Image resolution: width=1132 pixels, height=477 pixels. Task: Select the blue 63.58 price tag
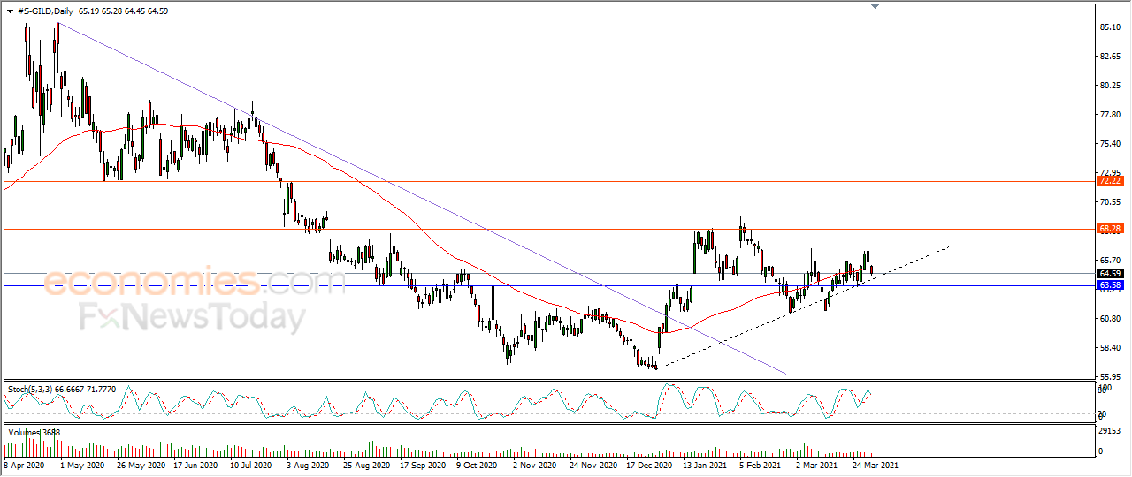click(1109, 285)
